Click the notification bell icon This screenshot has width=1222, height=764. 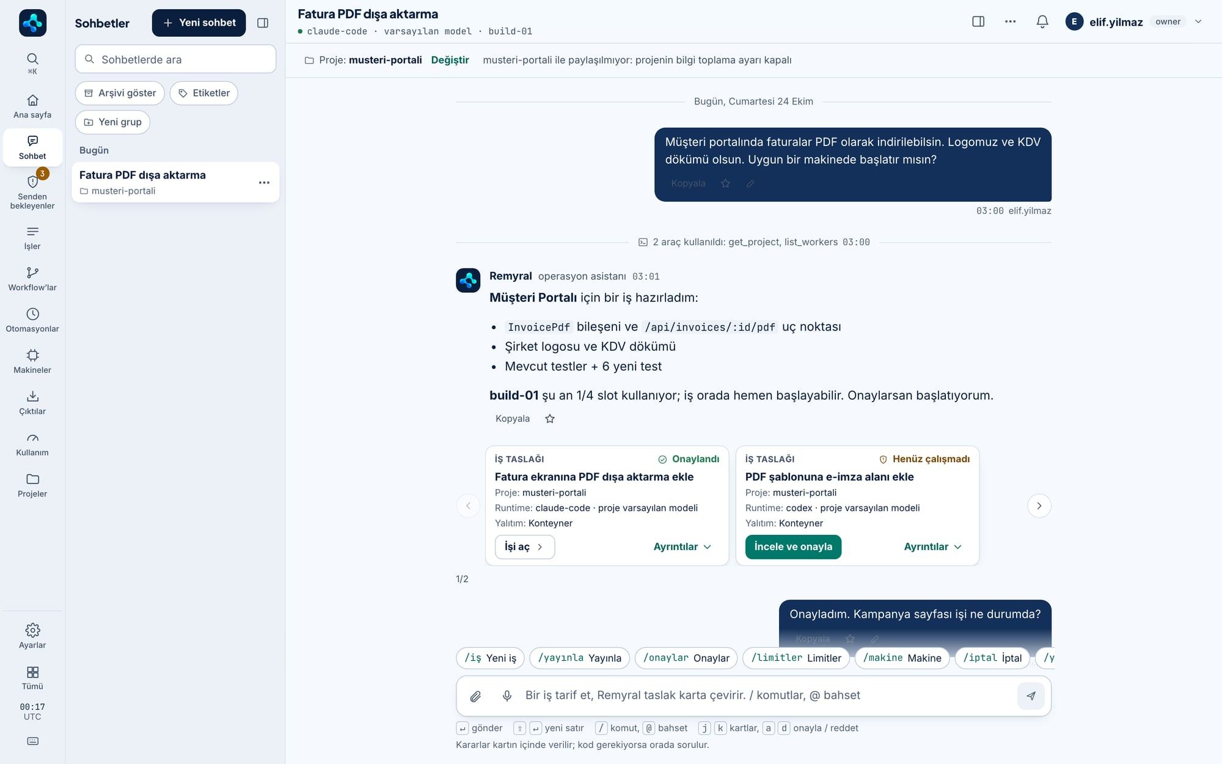click(1042, 22)
